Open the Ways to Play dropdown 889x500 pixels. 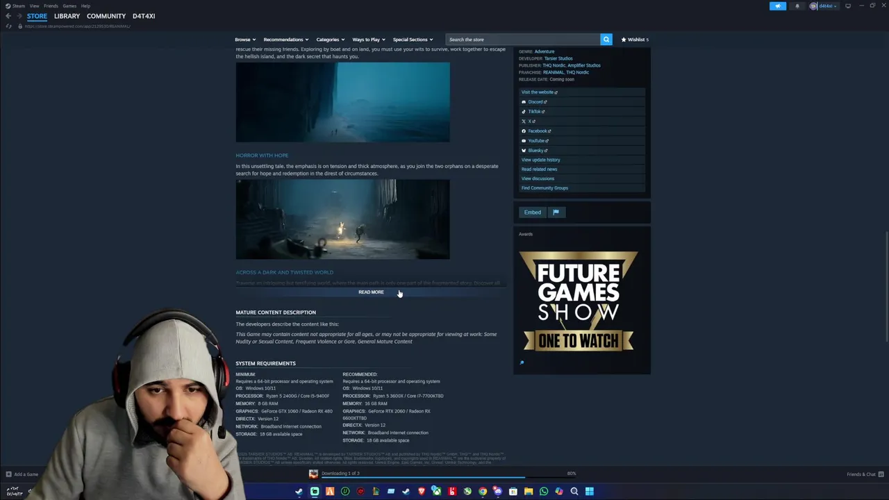point(369,40)
